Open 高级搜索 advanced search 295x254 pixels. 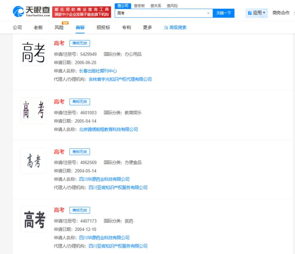(175, 28)
